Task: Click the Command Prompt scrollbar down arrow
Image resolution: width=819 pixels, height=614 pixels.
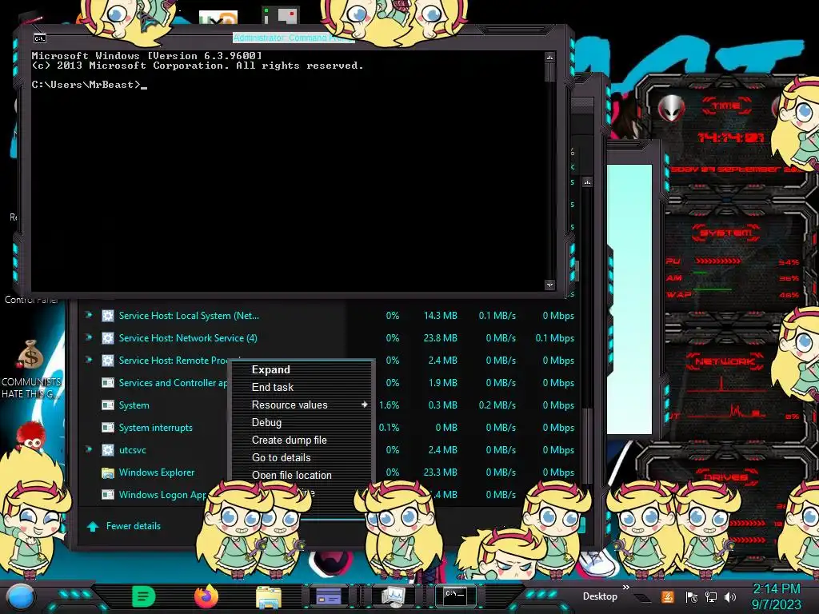Action: [549, 285]
